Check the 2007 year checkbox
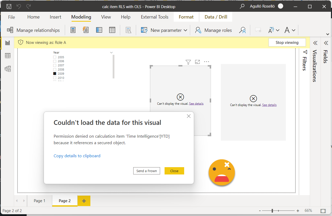The image size is (332, 216). pos(55,65)
